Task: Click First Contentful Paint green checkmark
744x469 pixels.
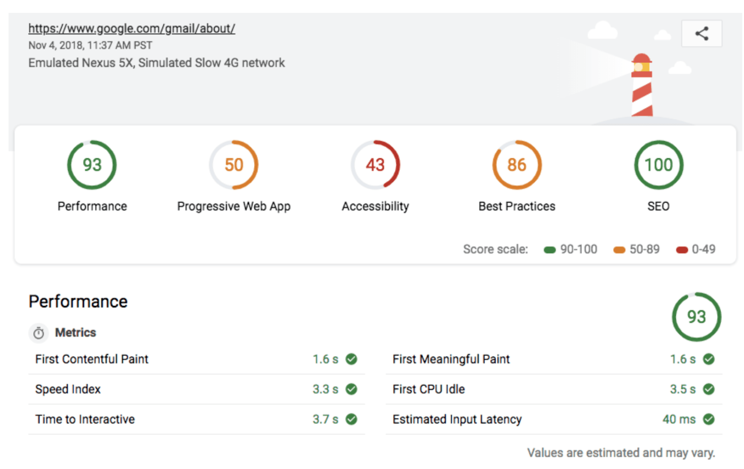Action: [x=352, y=359]
